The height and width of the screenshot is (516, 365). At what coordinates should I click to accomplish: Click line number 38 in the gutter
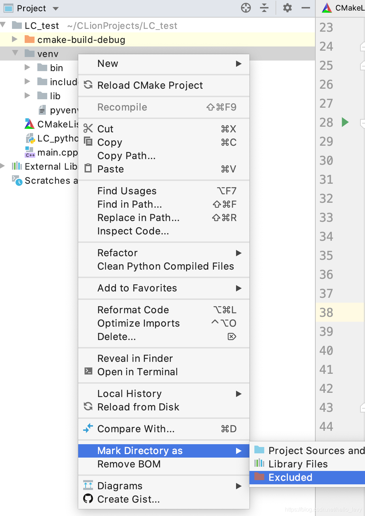pos(326,313)
